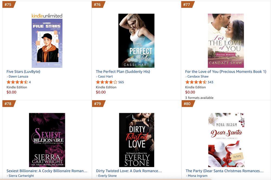This screenshot has height=180, width=271.
Task: View author Dawn Lanuza's page
Action: (x=18, y=76)
